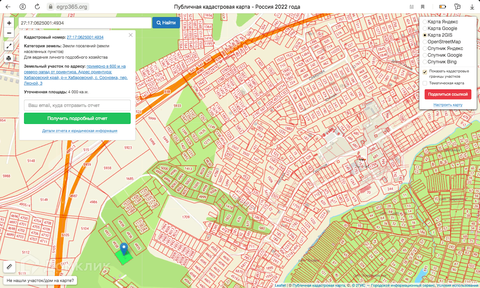Reload the page in browser toolbar

(37, 7)
